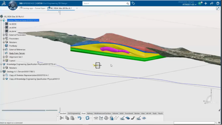Select Body From Terrain in tree
Image resolution: width=222 pixels, height=125 pixels.
[x=17, y=53]
